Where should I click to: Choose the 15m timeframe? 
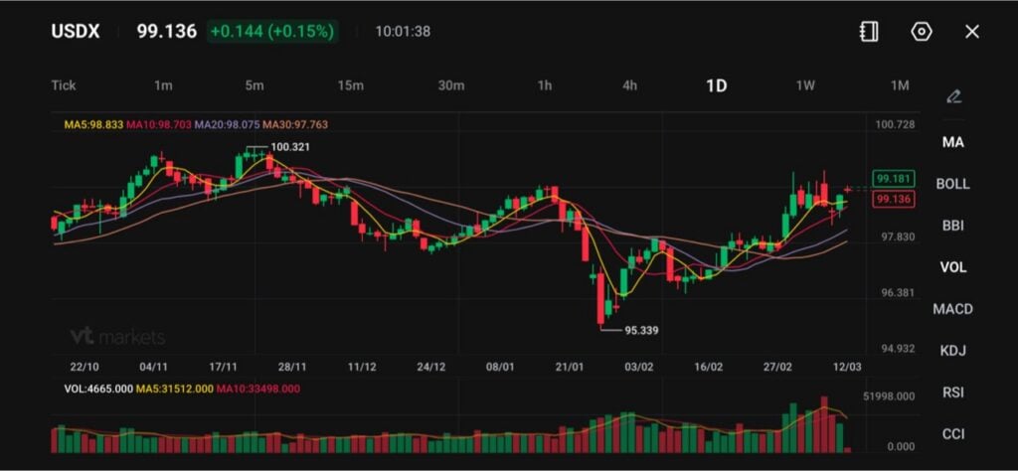(350, 85)
